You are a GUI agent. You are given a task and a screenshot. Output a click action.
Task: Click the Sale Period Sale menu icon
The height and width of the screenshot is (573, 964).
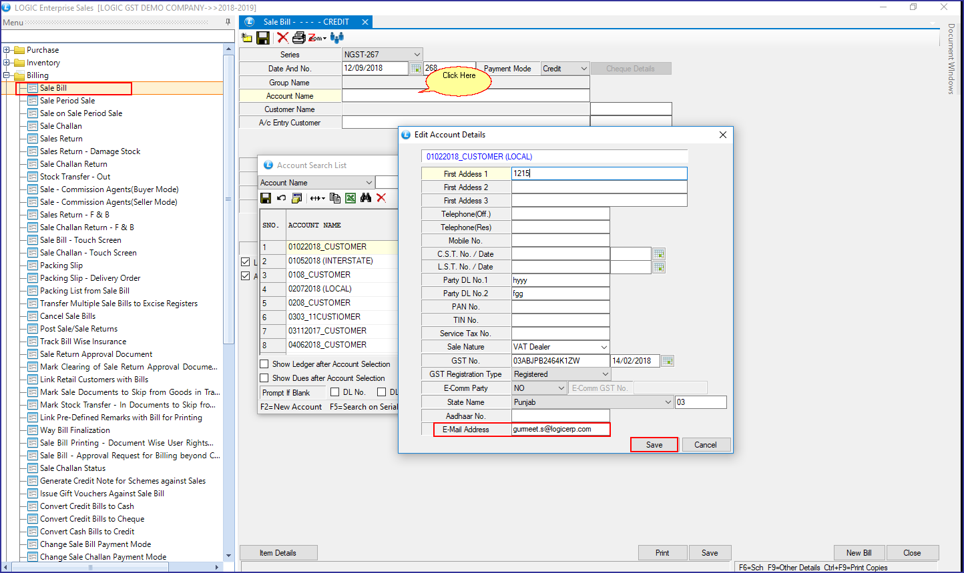click(x=32, y=101)
